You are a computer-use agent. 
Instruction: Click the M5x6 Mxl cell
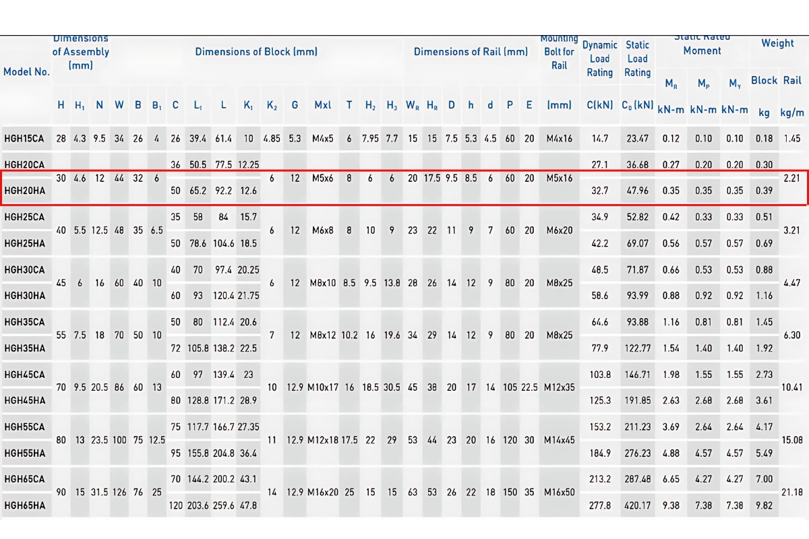pyautogui.click(x=324, y=178)
